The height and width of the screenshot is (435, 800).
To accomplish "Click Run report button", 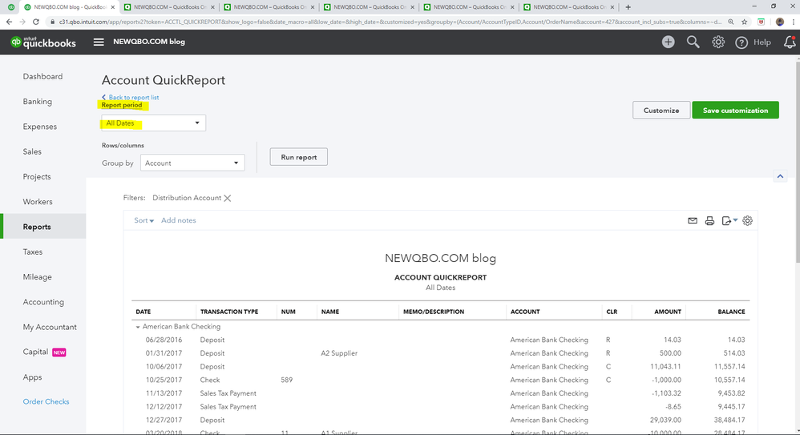I will pos(298,157).
